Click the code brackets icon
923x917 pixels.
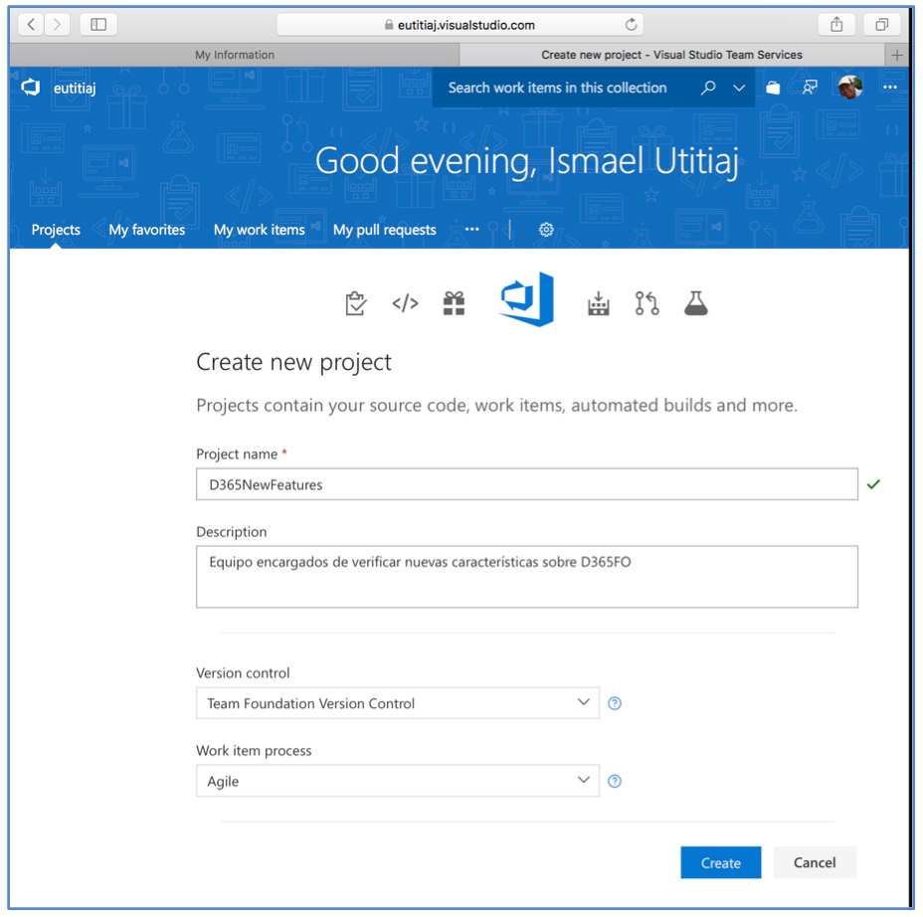tap(405, 303)
